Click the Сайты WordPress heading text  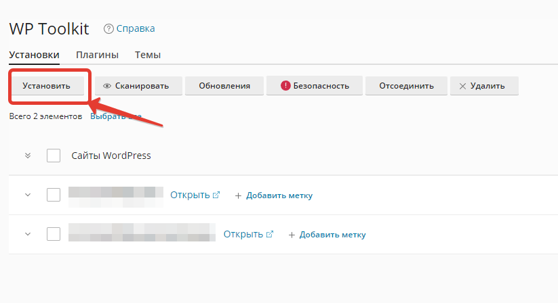click(111, 156)
